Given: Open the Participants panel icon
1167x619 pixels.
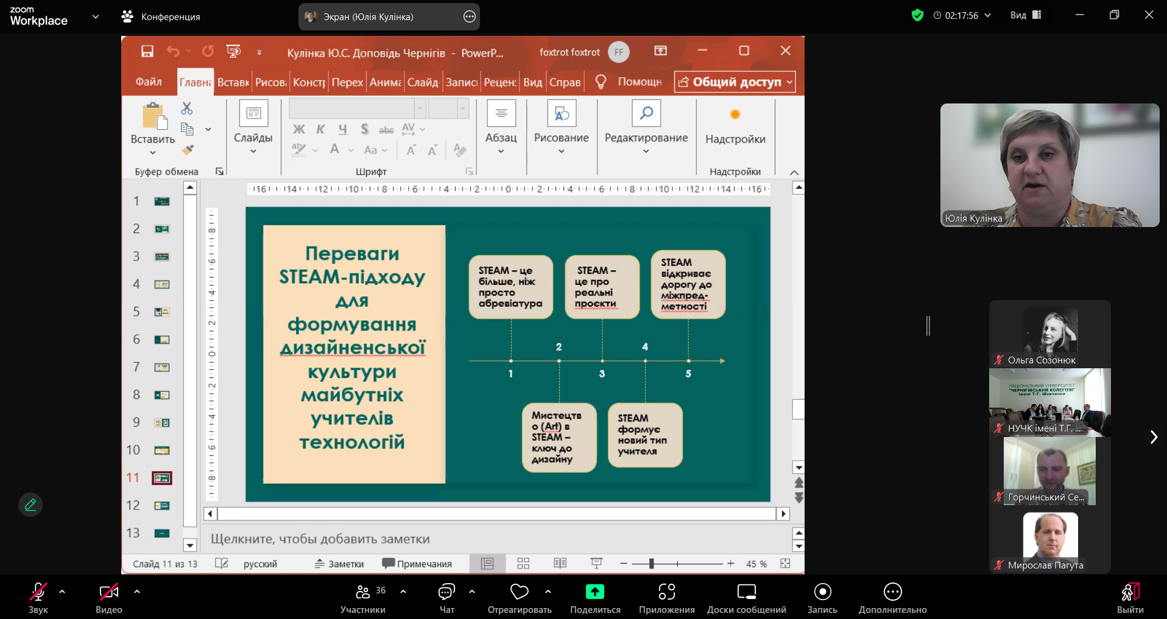Looking at the screenshot, I should 363,592.
